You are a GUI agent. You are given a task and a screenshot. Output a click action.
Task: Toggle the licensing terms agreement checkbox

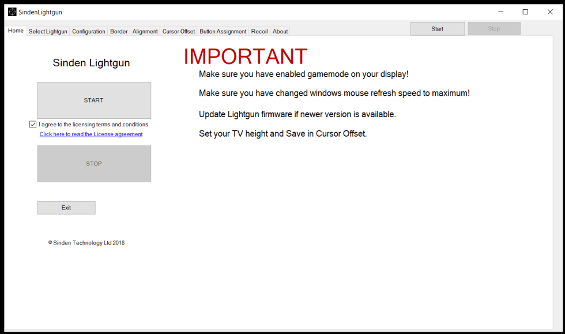tap(33, 125)
